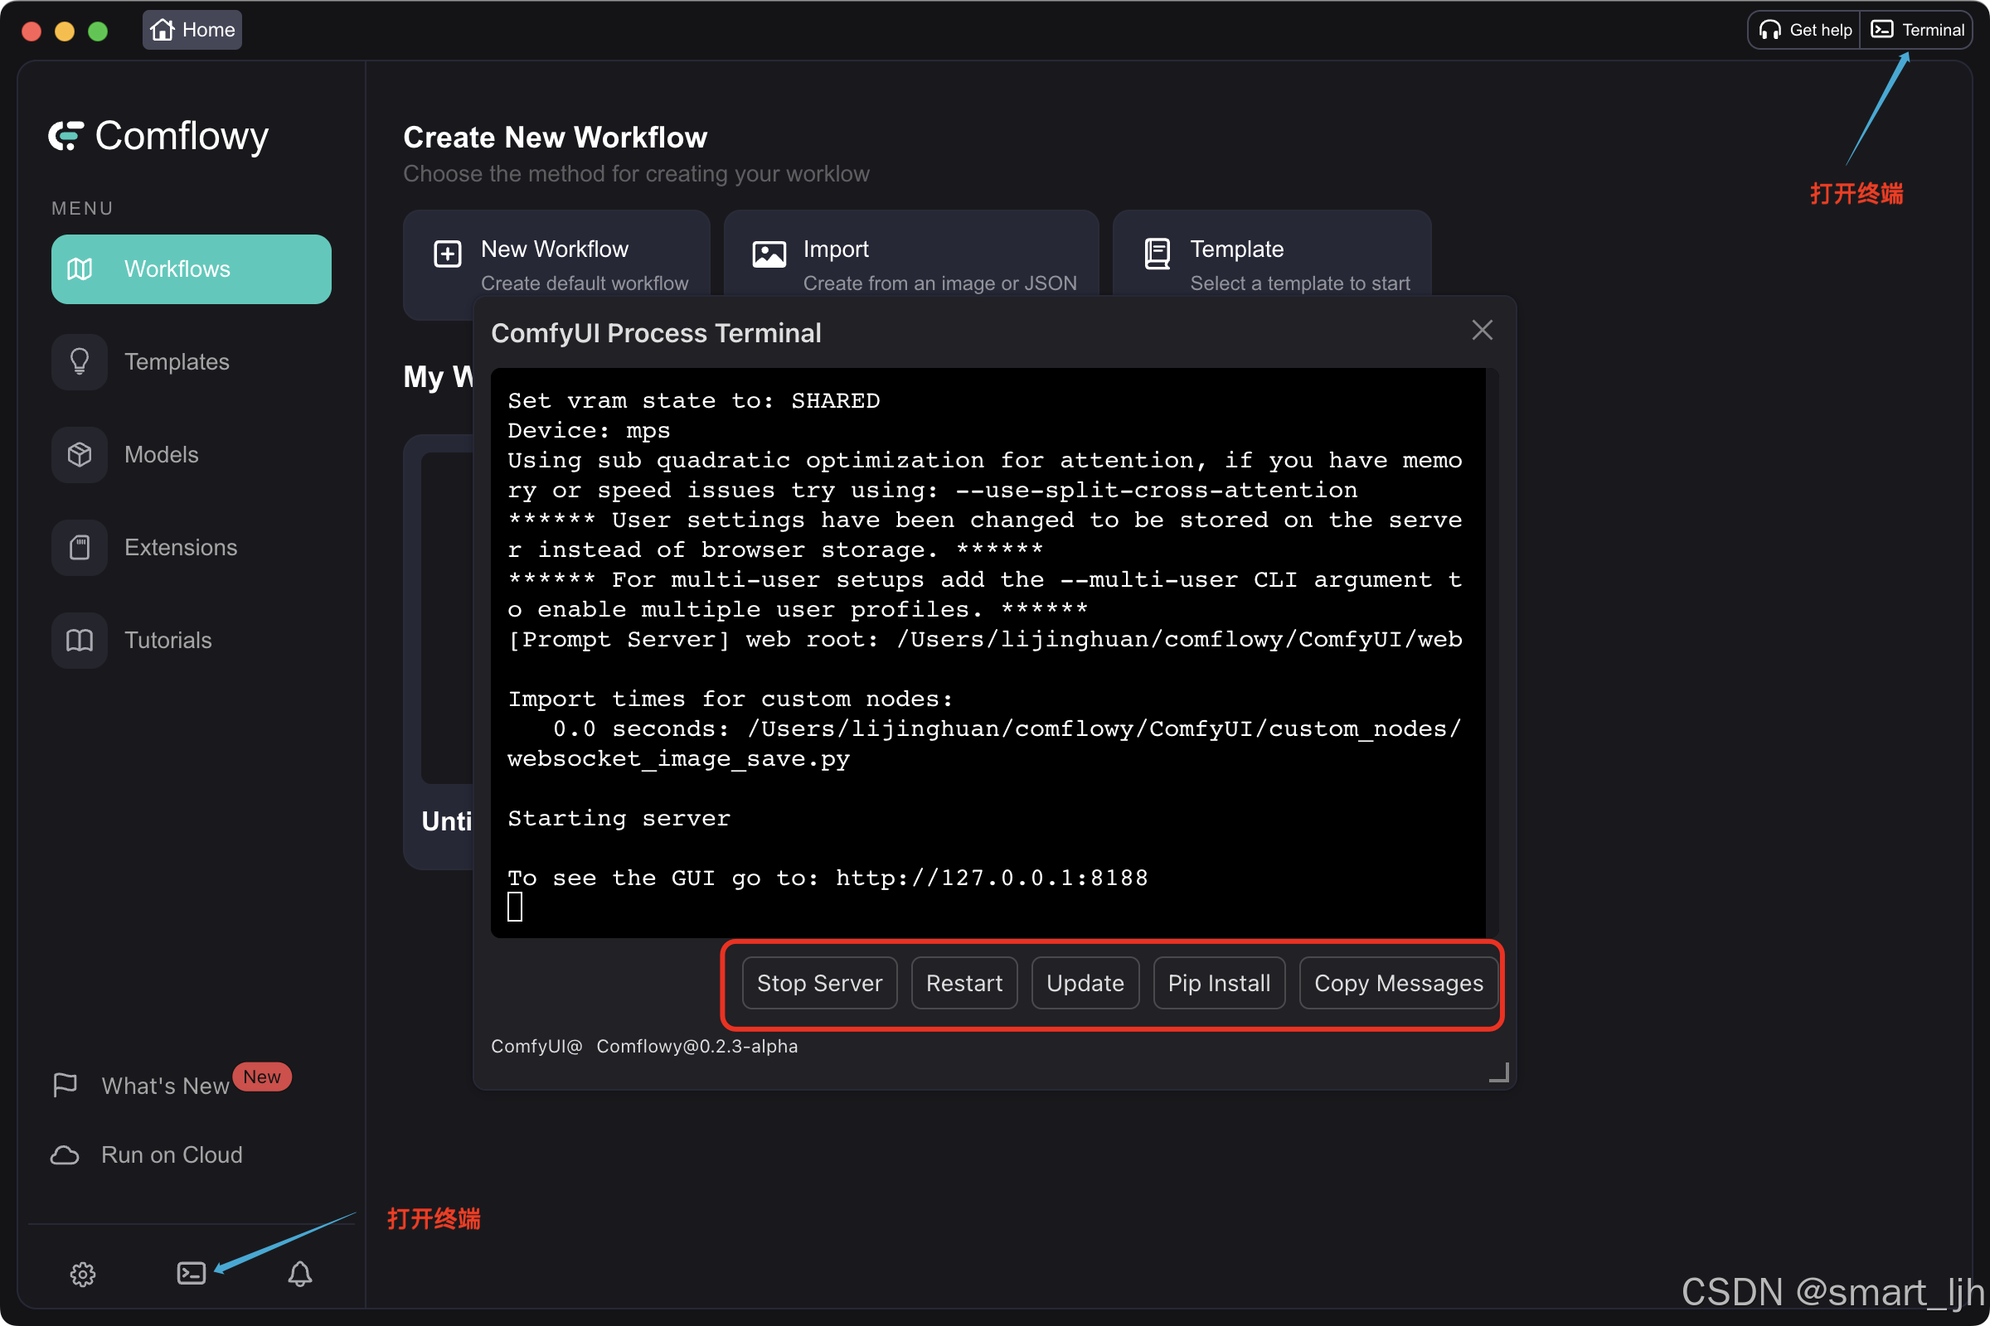Screen dimensions: 1990x1326
Task: Click Get help in top bar
Action: pyautogui.click(x=1806, y=30)
